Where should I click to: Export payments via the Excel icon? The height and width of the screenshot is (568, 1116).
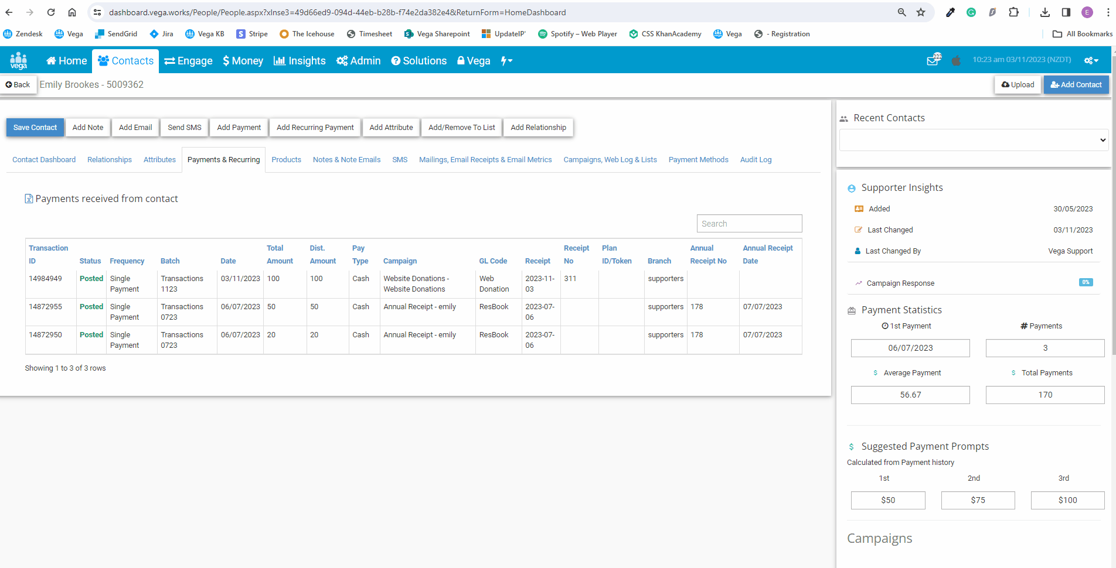29,199
